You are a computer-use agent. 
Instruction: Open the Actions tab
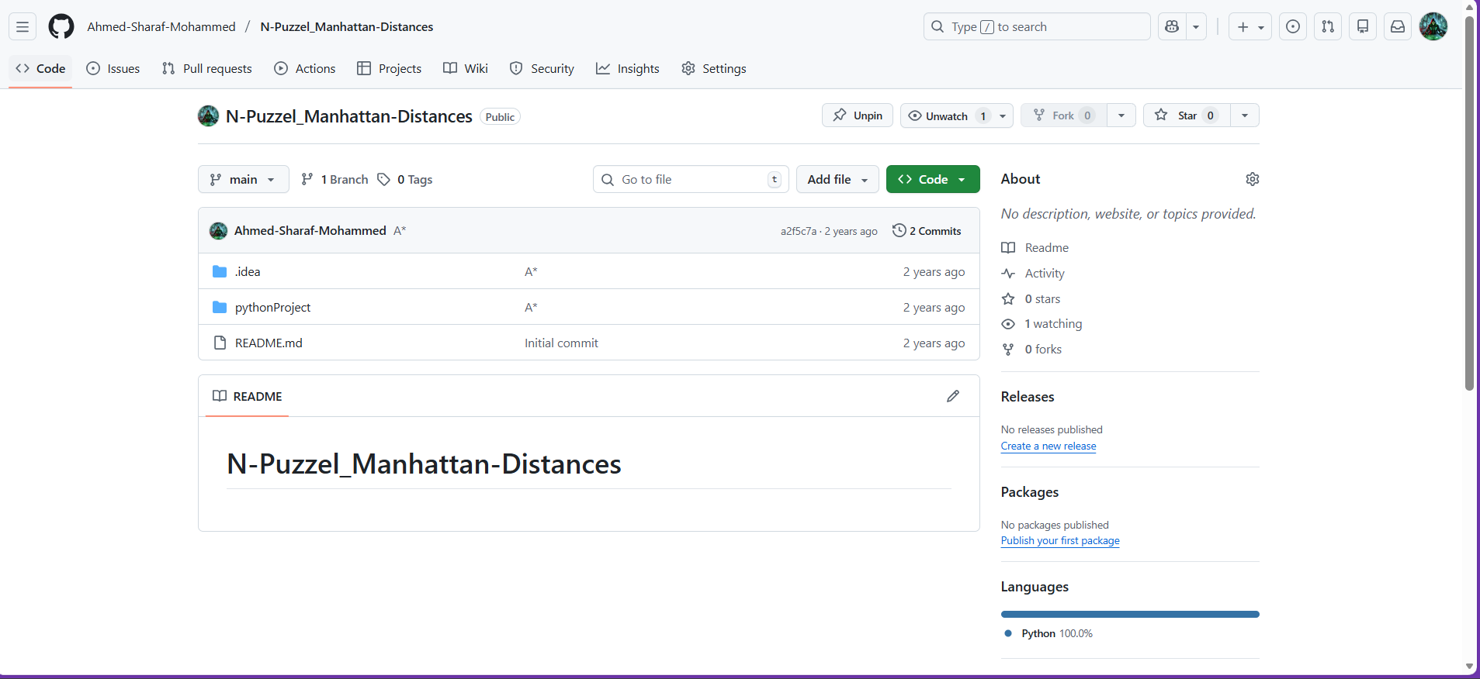coord(305,68)
